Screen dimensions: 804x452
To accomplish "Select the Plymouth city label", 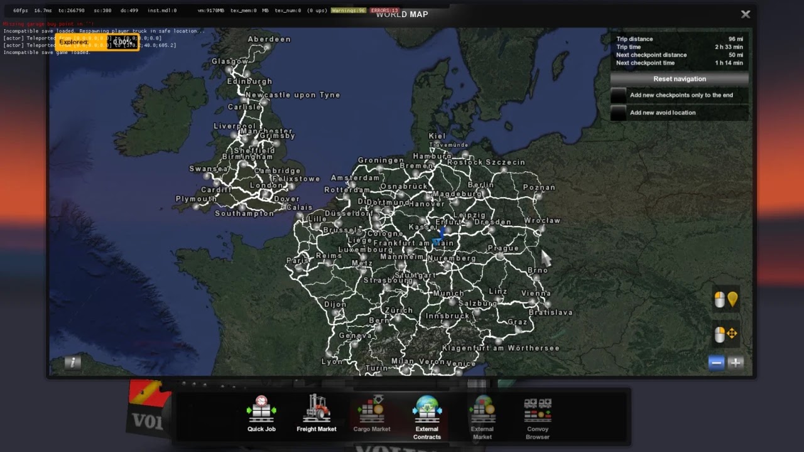I will (x=196, y=199).
